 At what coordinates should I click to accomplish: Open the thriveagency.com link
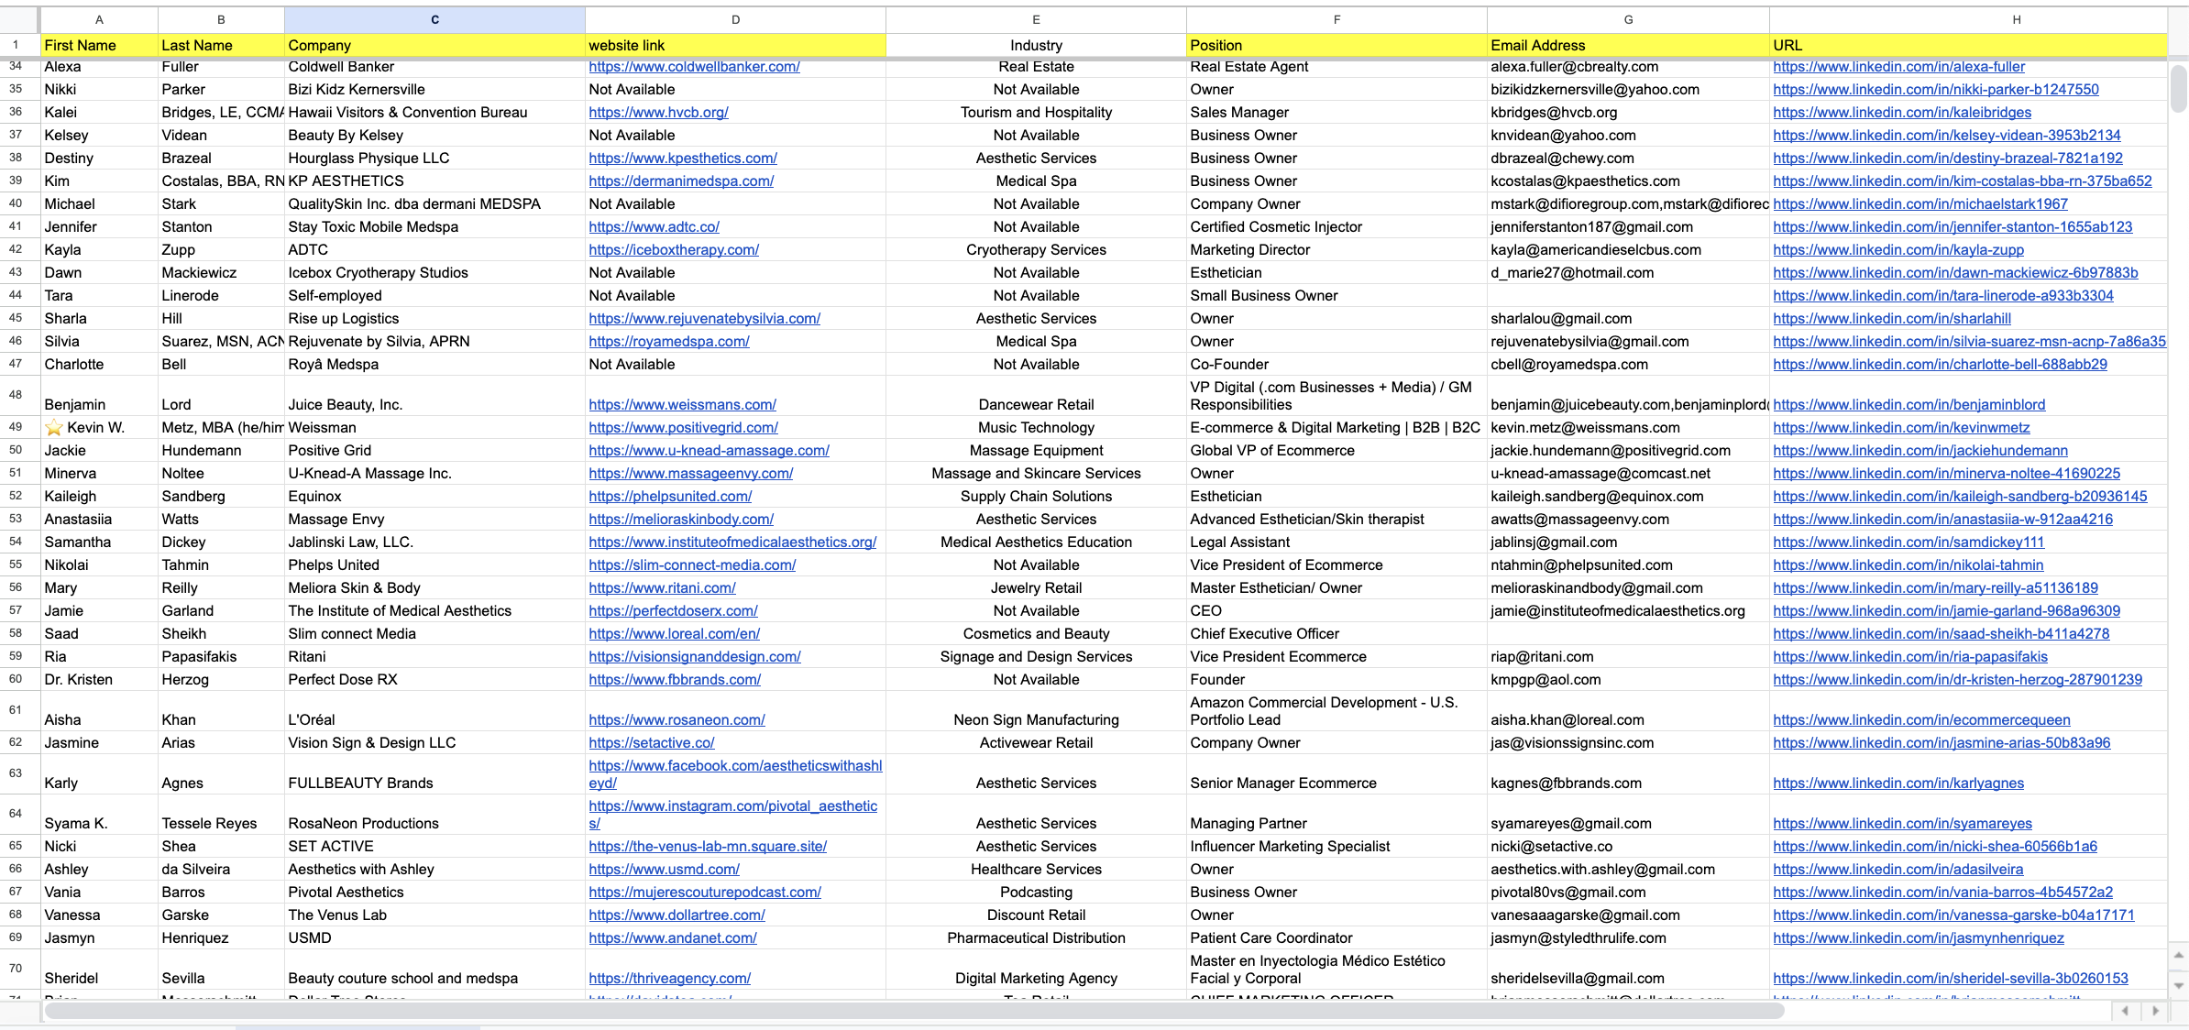669,978
